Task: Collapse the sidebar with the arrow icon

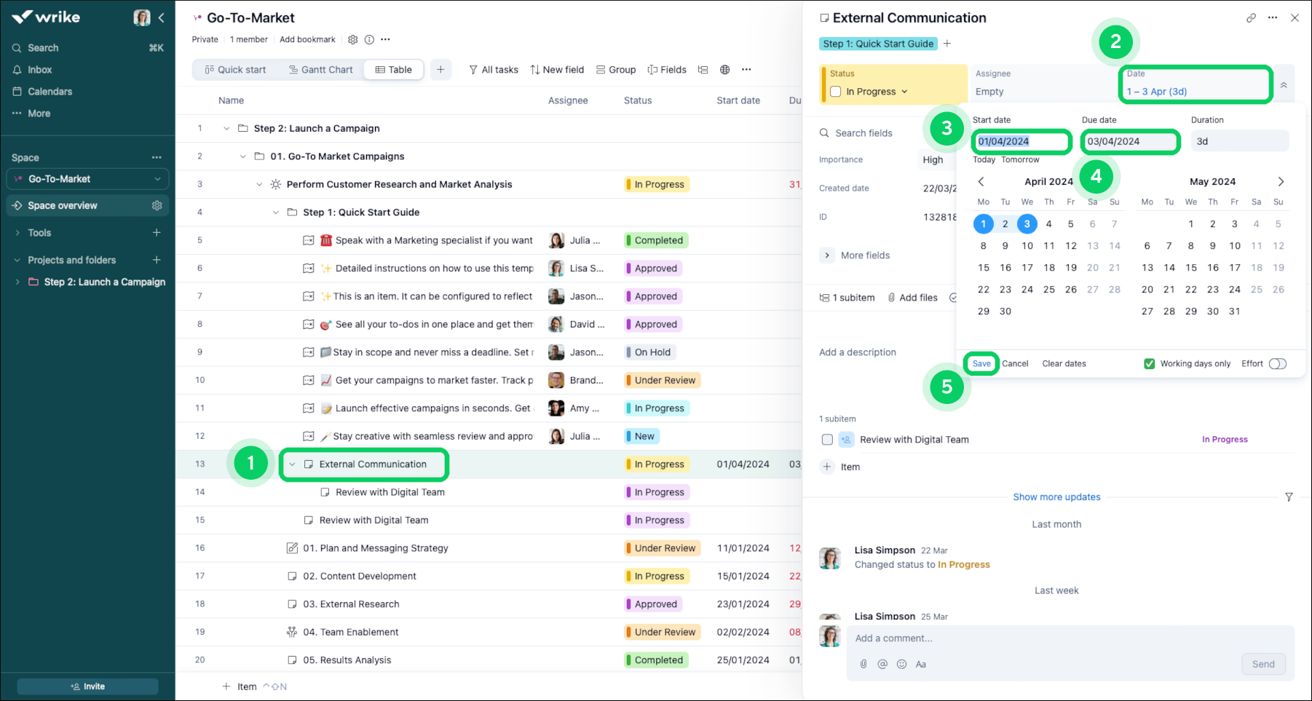Action: point(162,17)
